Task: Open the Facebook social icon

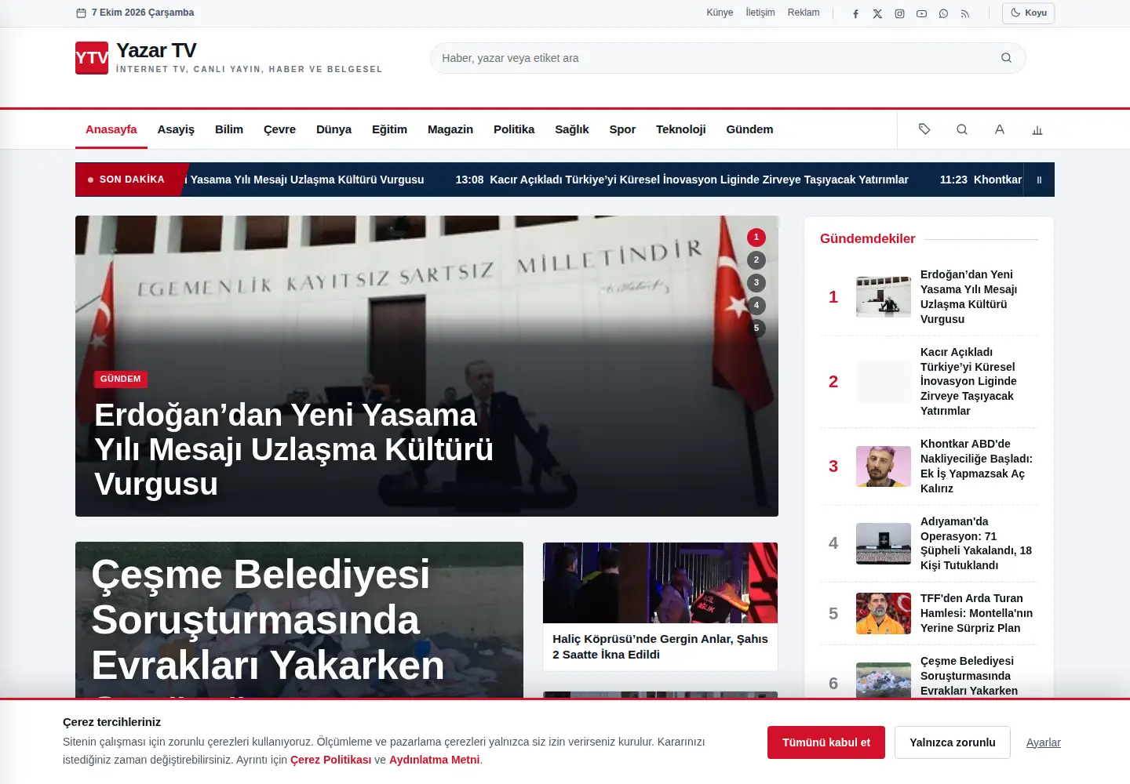Action: coord(855,13)
